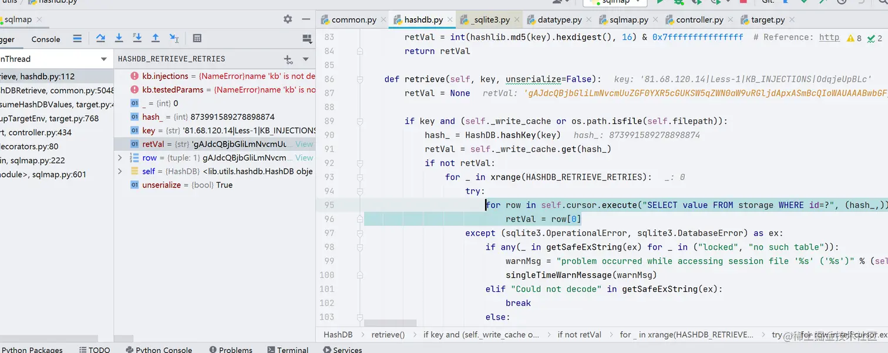Add a new watch with plus icon

coord(288,59)
